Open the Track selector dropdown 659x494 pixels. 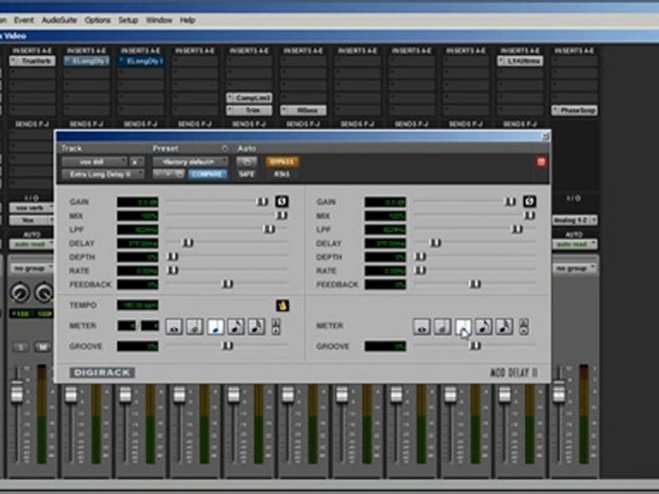(94, 162)
